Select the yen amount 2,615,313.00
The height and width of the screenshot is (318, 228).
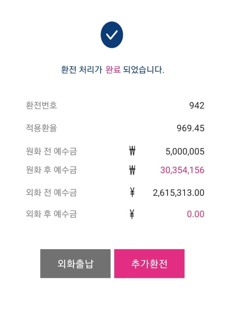pos(178,193)
